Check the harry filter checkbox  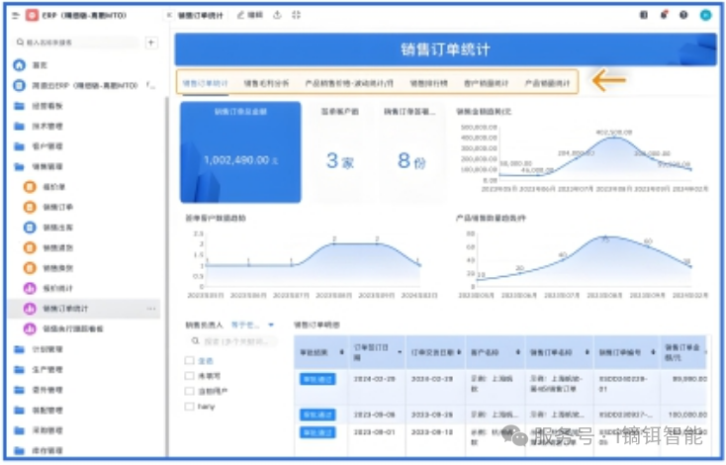(x=190, y=406)
